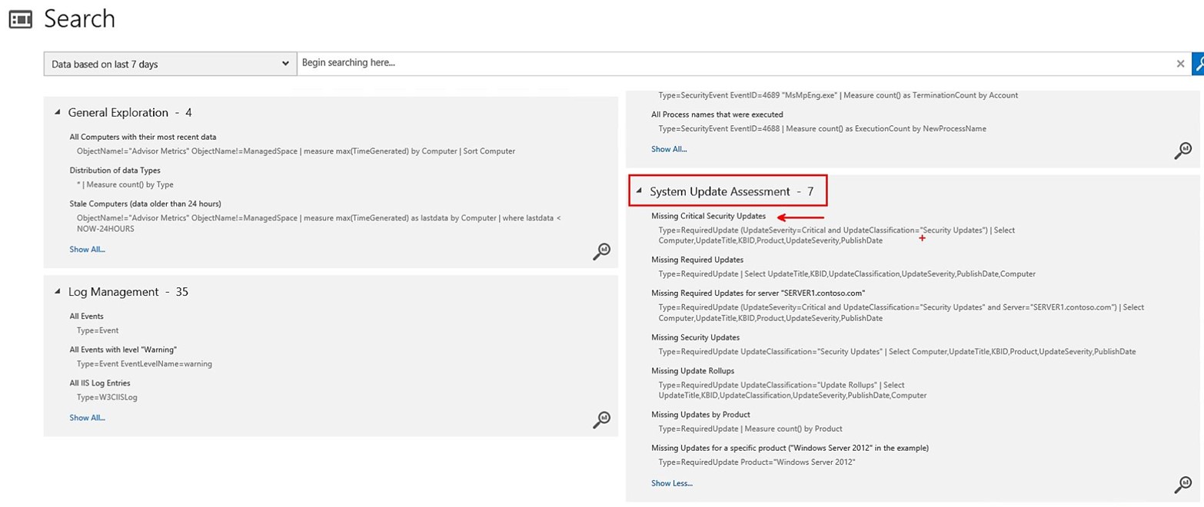This screenshot has width=1204, height=507.
Task: Click magnifier icon in Log Management panel
Action: [601, 419]
